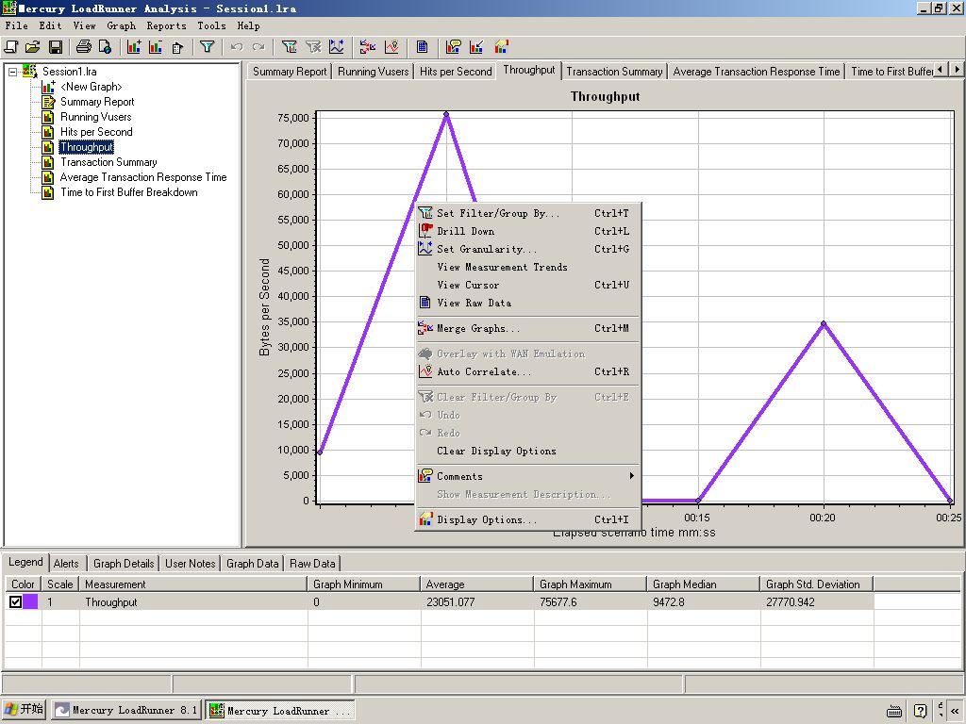Switch to Mercury LoadRunner 8.1 taskbar window
This screenshot has height=724, width=966.
(126, 711)
